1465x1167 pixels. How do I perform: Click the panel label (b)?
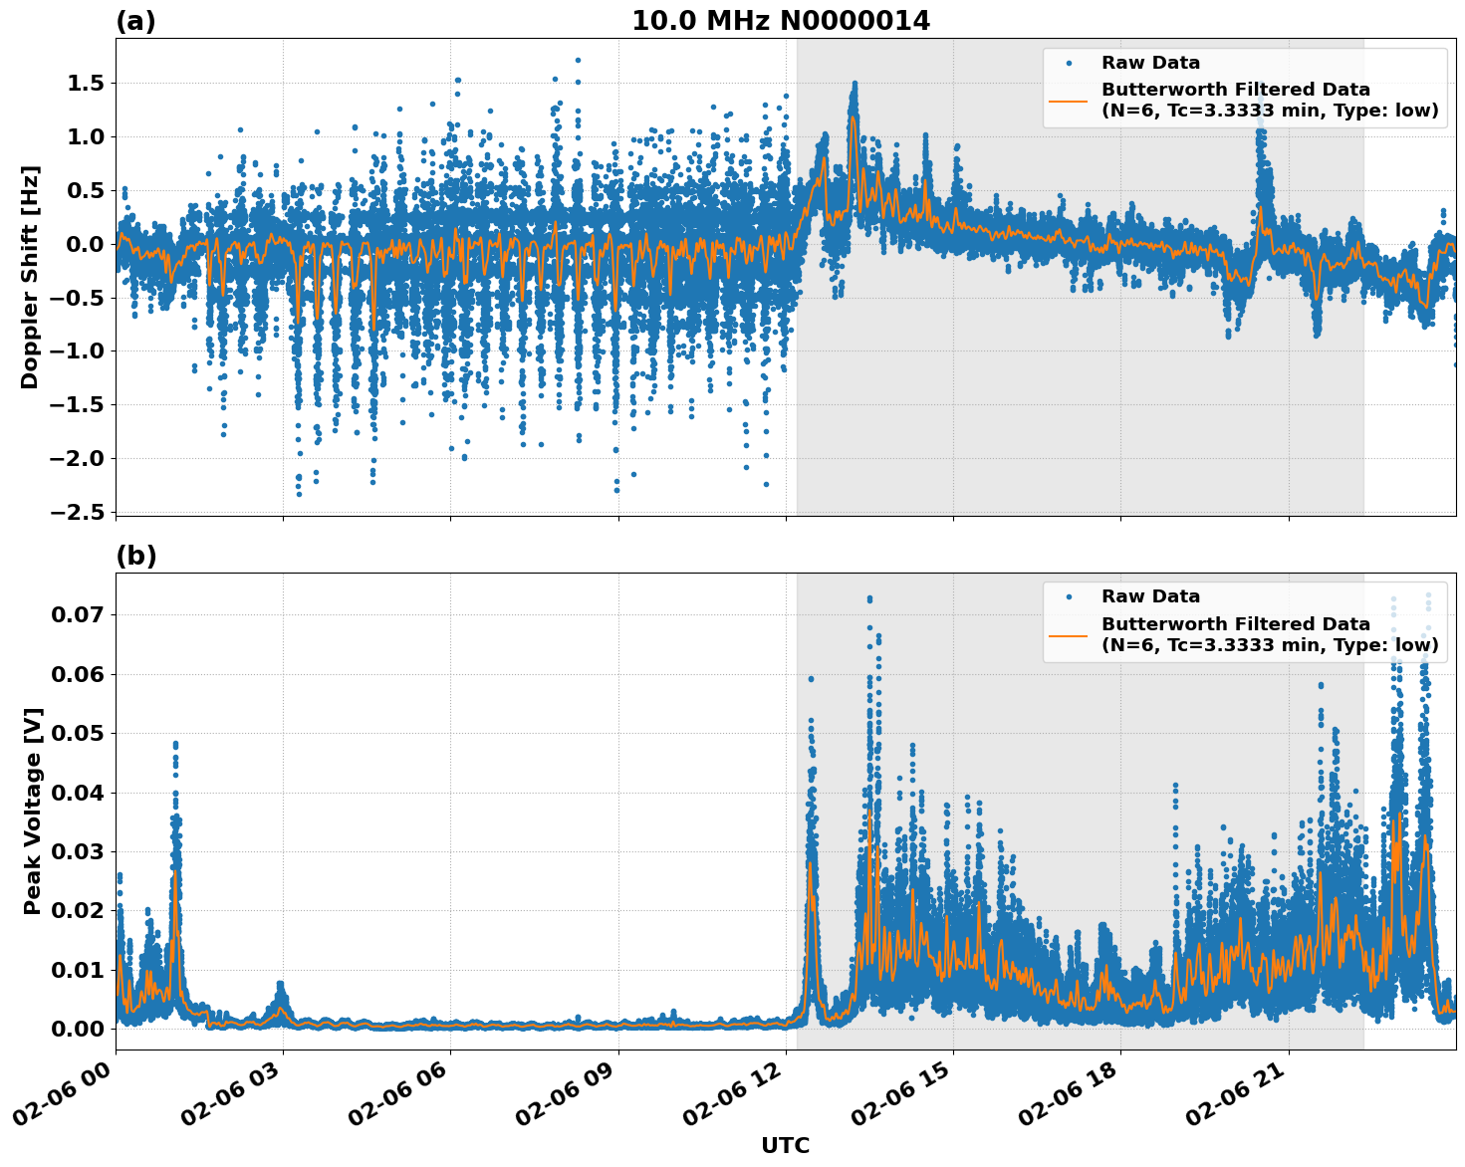tap(134, 555)
